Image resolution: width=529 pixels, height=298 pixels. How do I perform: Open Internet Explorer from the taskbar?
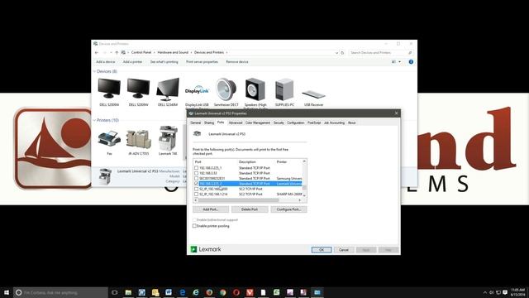[196, 292]
